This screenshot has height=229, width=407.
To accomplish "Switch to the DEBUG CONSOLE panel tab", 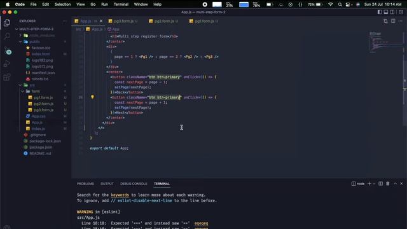I will click(134, 184).
